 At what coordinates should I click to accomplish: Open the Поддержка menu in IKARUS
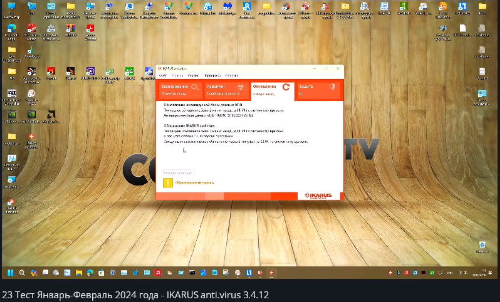point(212,76)
